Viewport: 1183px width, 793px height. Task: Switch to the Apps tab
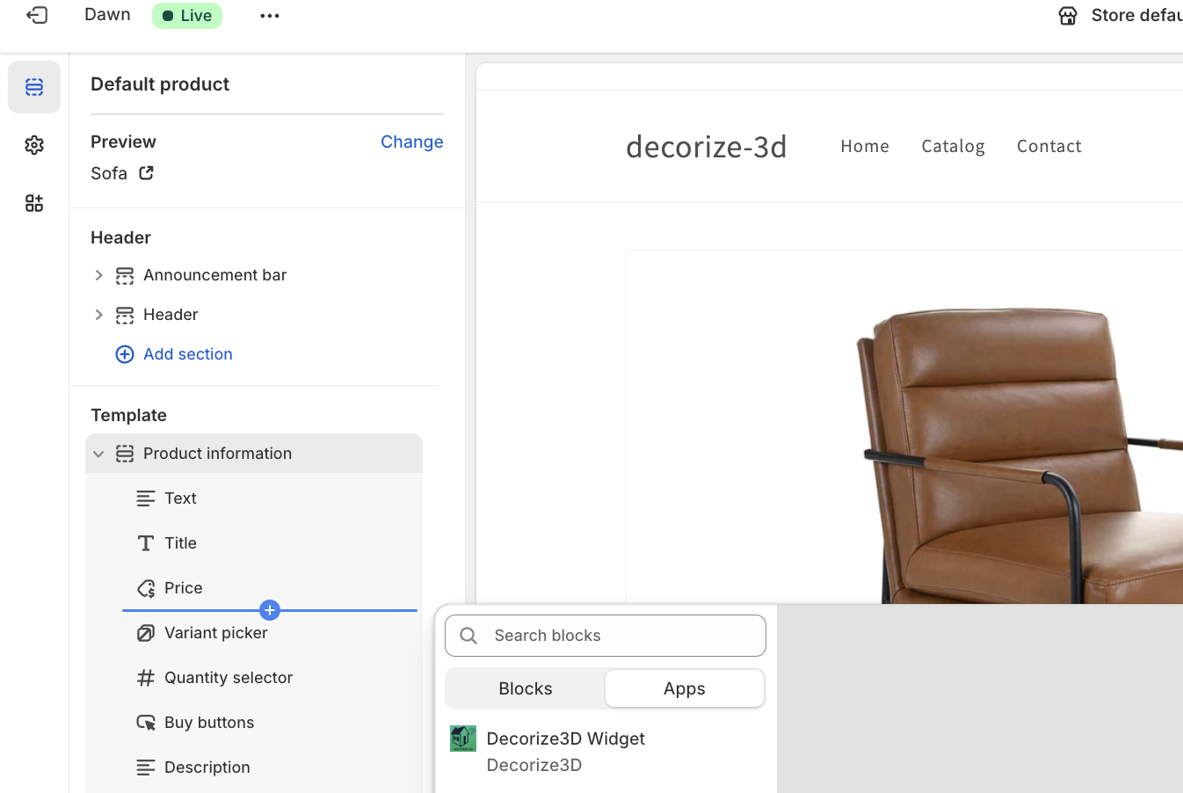(x=684, y=688)
